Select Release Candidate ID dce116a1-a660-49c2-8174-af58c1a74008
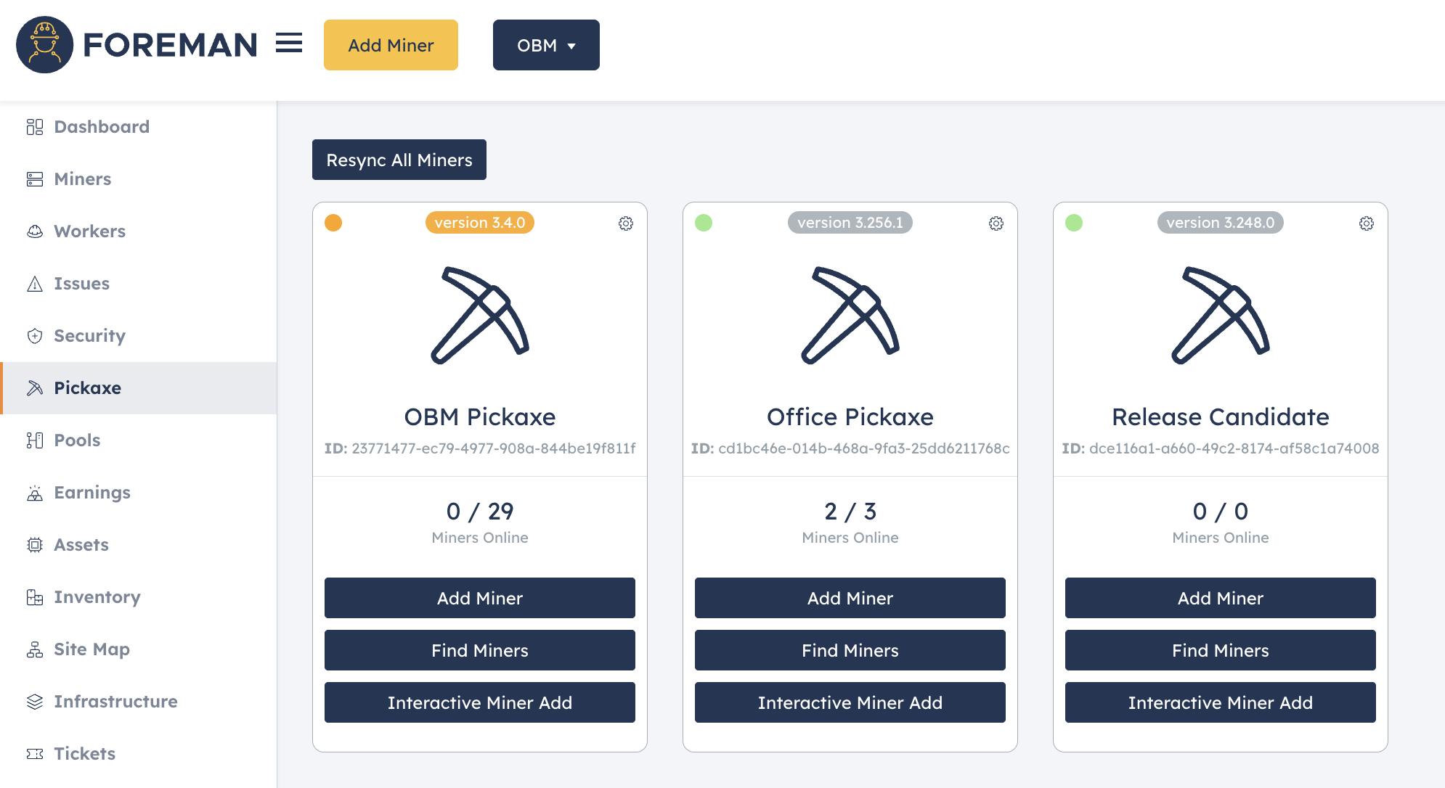The height and width of the screenshot is (788, 1445). pyautogui.click(x=1221, y=448)
